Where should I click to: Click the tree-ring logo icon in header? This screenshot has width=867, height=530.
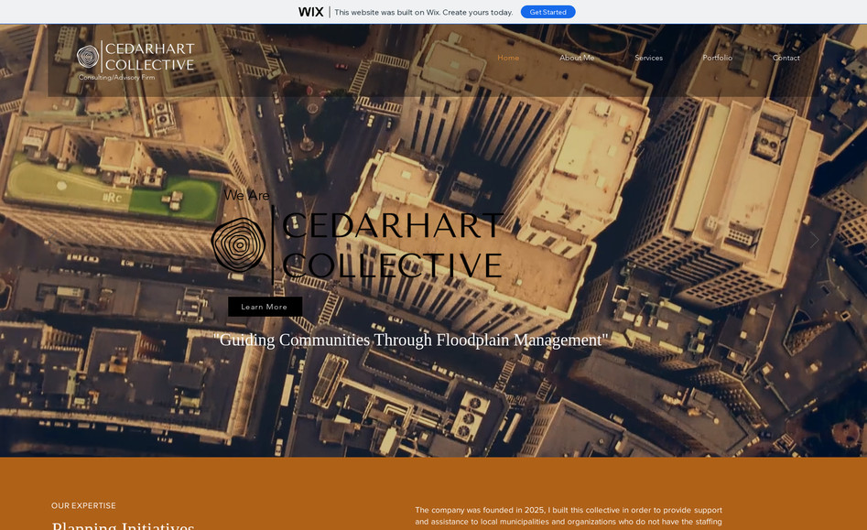(x=88, y=57)
